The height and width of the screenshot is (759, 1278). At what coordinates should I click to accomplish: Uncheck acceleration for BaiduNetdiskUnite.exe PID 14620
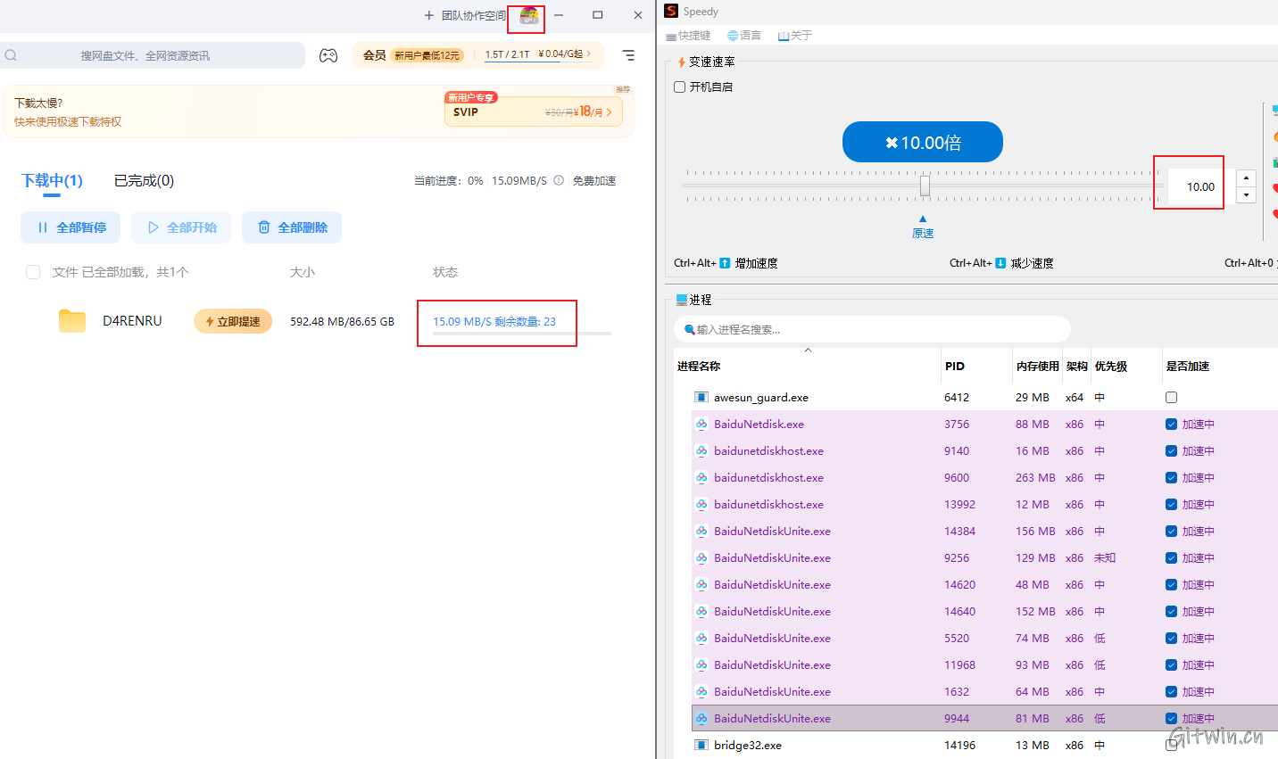pos(1171,585)
